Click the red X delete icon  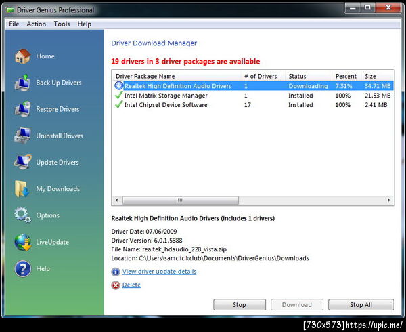click(116, 285)
